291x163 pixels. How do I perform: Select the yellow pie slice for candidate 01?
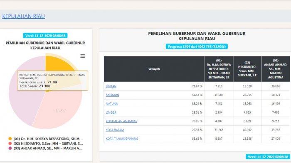coord(59,64)
